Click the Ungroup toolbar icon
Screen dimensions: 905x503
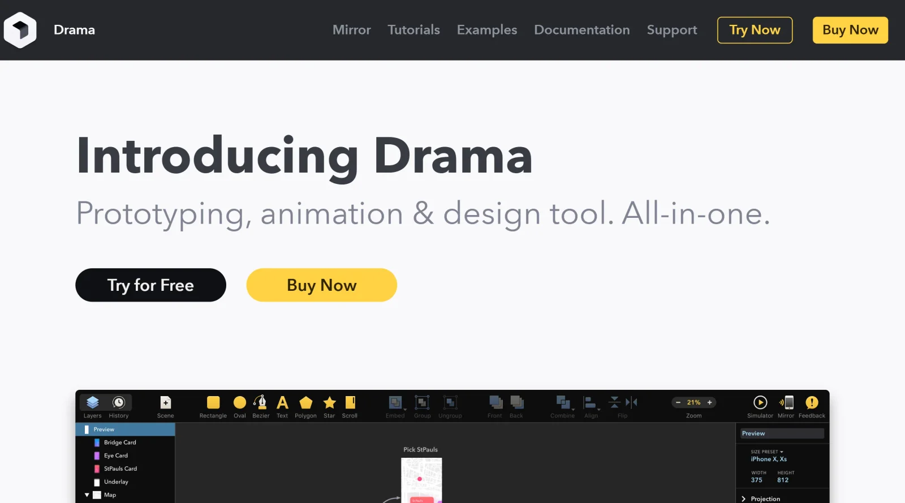[450, 402]
